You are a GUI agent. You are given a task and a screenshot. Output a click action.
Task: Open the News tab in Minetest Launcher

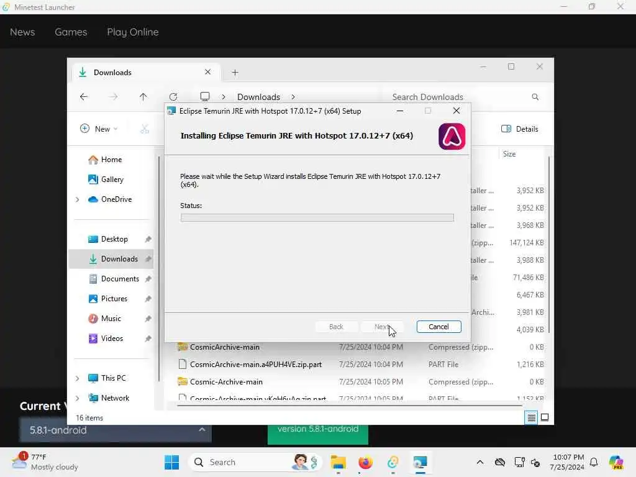[22, 32]
